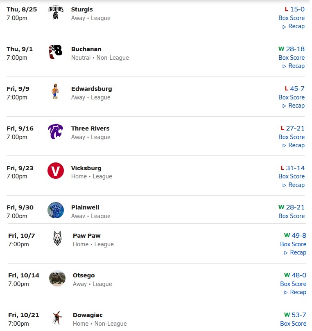Open Recap for the Vicksburg game
The image size is (312, 331).
[294, 185]
